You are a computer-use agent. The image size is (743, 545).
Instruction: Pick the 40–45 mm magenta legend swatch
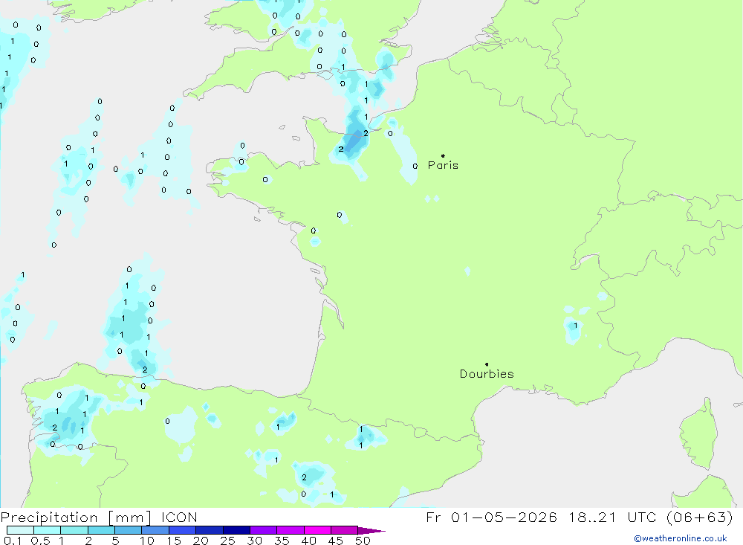pyautogui.click(x=317, y=530)
